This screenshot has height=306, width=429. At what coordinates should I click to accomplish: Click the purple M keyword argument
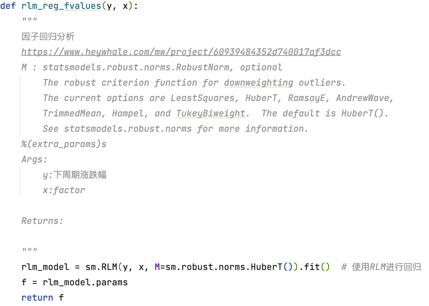pyautogui.click(x=157, y=267)
